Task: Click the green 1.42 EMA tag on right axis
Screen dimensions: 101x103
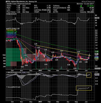Action: tap(96, 51)
